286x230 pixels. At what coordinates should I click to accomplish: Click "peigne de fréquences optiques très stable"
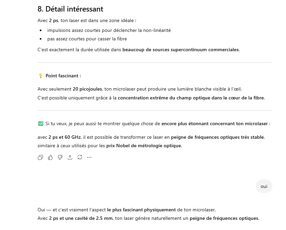coord(217,137)
